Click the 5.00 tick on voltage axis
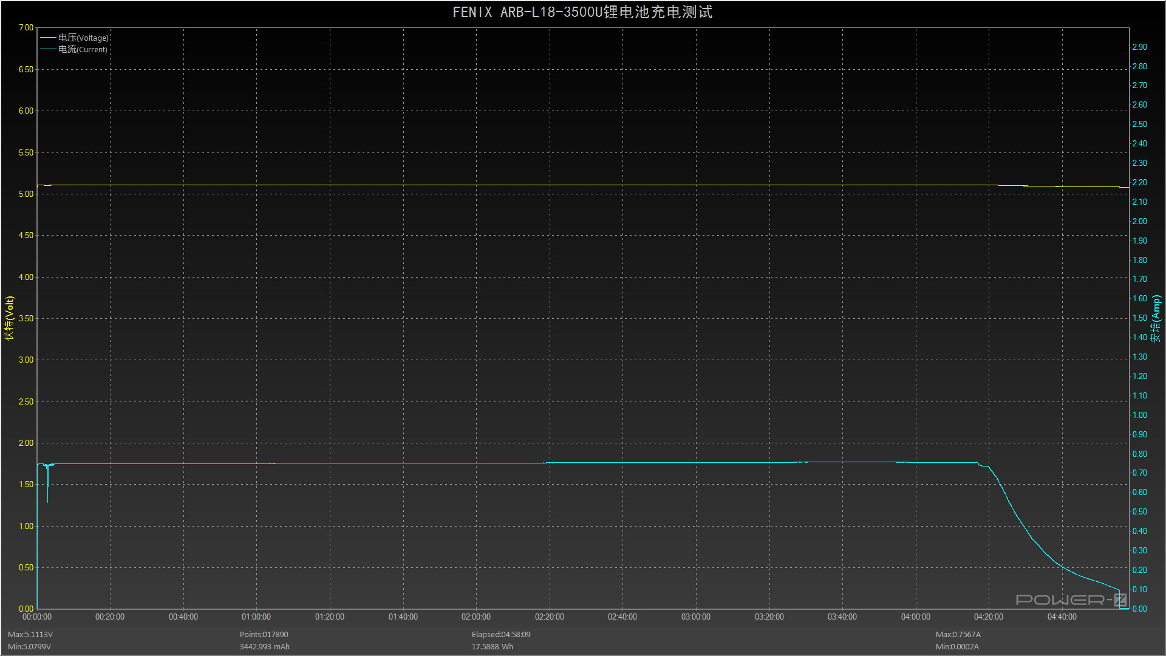The height and width of the screenshot is (656, 1166). 26,194
